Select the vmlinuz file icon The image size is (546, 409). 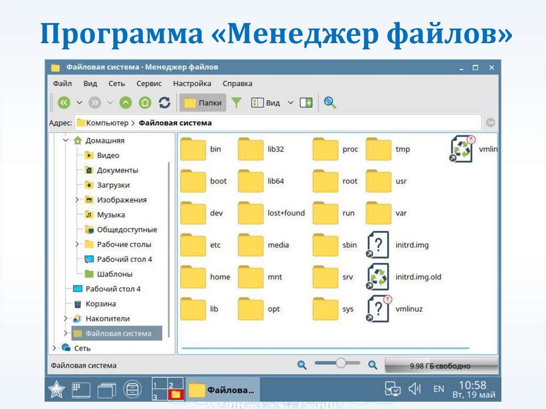pyautogui.click(x=379, y=309)
